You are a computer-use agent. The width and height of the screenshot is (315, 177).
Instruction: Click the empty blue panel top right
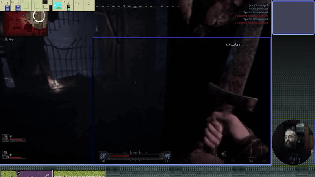pyautogui.click(x=293, y=17)
